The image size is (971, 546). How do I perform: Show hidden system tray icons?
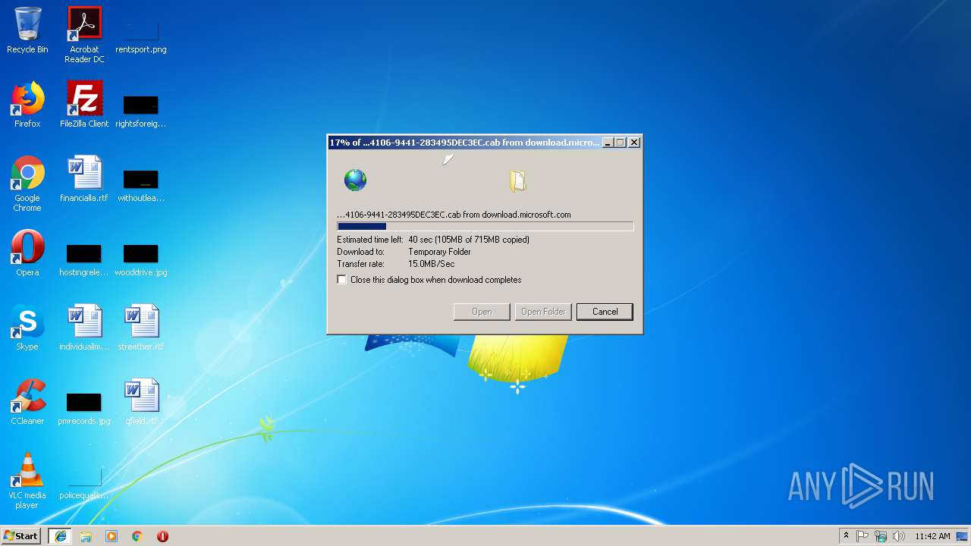pyautogui.click(x=846, y=536)
